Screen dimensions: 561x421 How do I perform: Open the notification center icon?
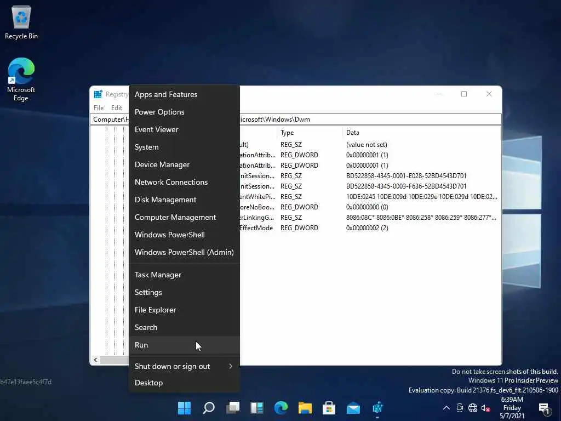click(544, 408)
